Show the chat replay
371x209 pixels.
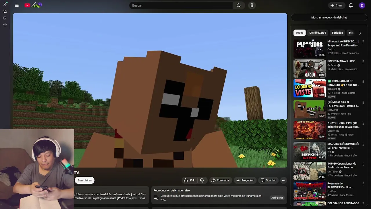[329, 17]
